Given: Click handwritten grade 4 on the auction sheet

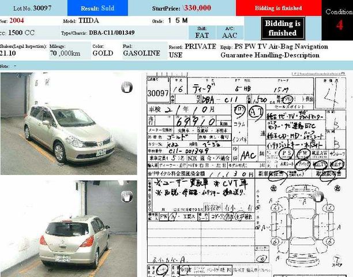Looking at the screenshot, I should [332, 94].
